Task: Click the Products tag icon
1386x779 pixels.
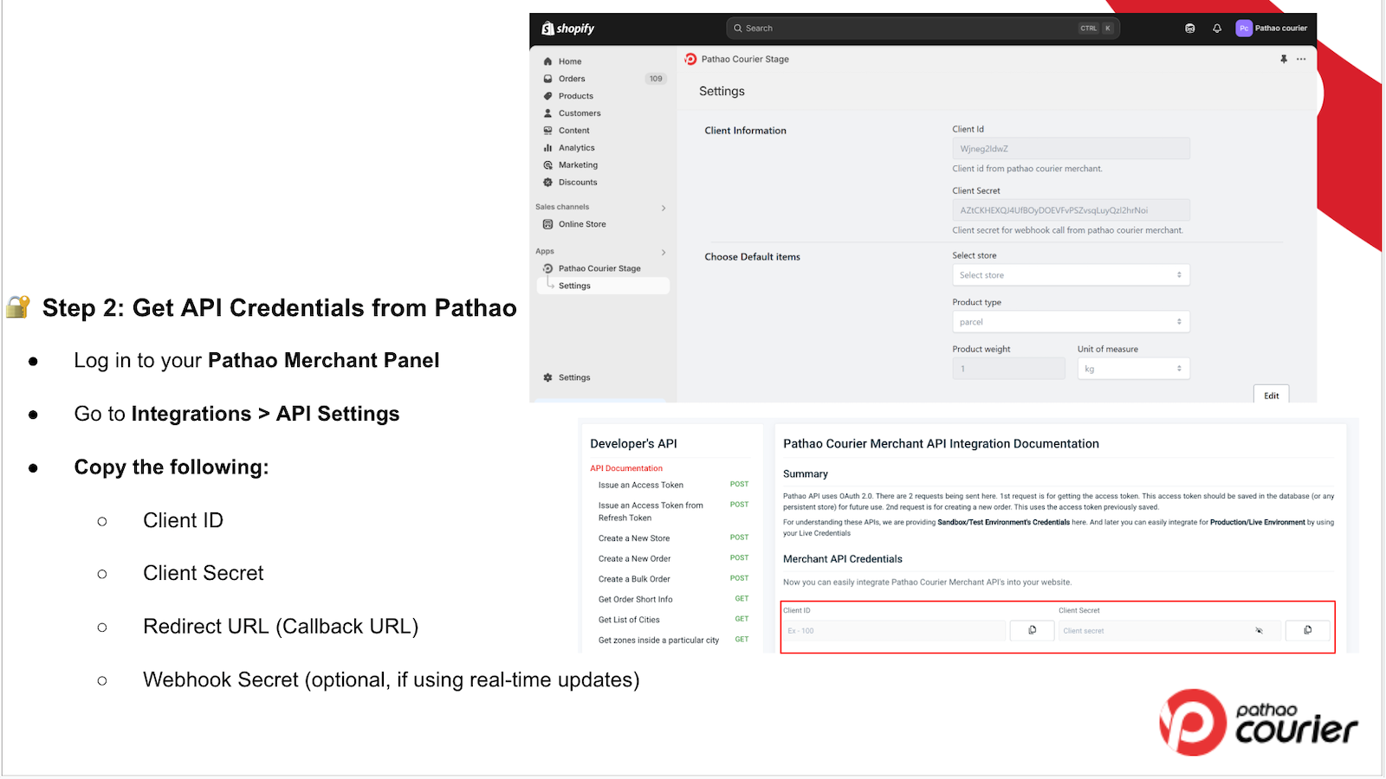Action: pyautogui.click(x=547, y=96)
